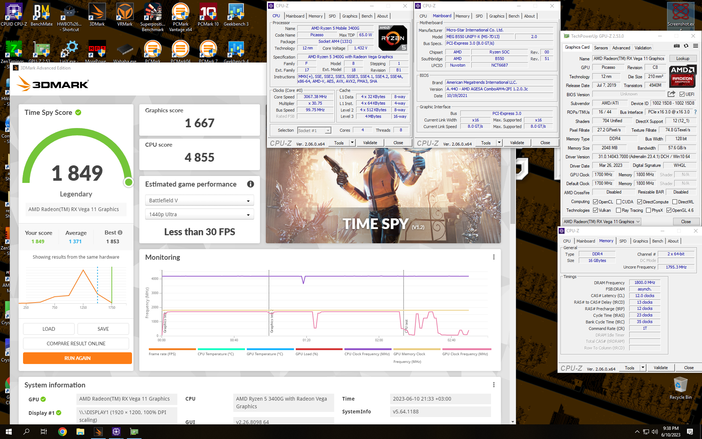The width and height of the screenshot is (702, 439).
Task: Click the Time Spy banner image
Action: click(x=383, y=196)
